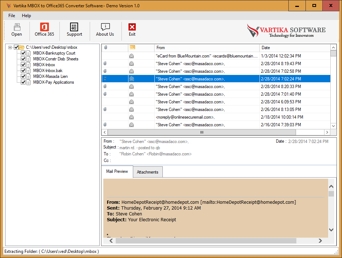Click the email list horizontal scroll left arrow
The width and height of the screenshot is (342, 258).
pos(105,132)
